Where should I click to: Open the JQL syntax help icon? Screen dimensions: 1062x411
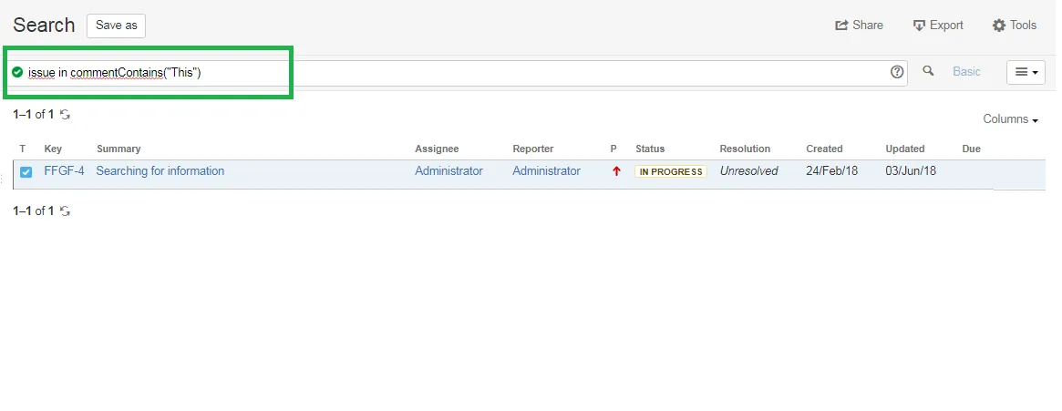897,72
